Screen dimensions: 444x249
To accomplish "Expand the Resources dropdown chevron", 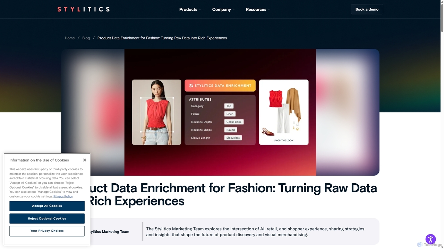I will [269, 10].
